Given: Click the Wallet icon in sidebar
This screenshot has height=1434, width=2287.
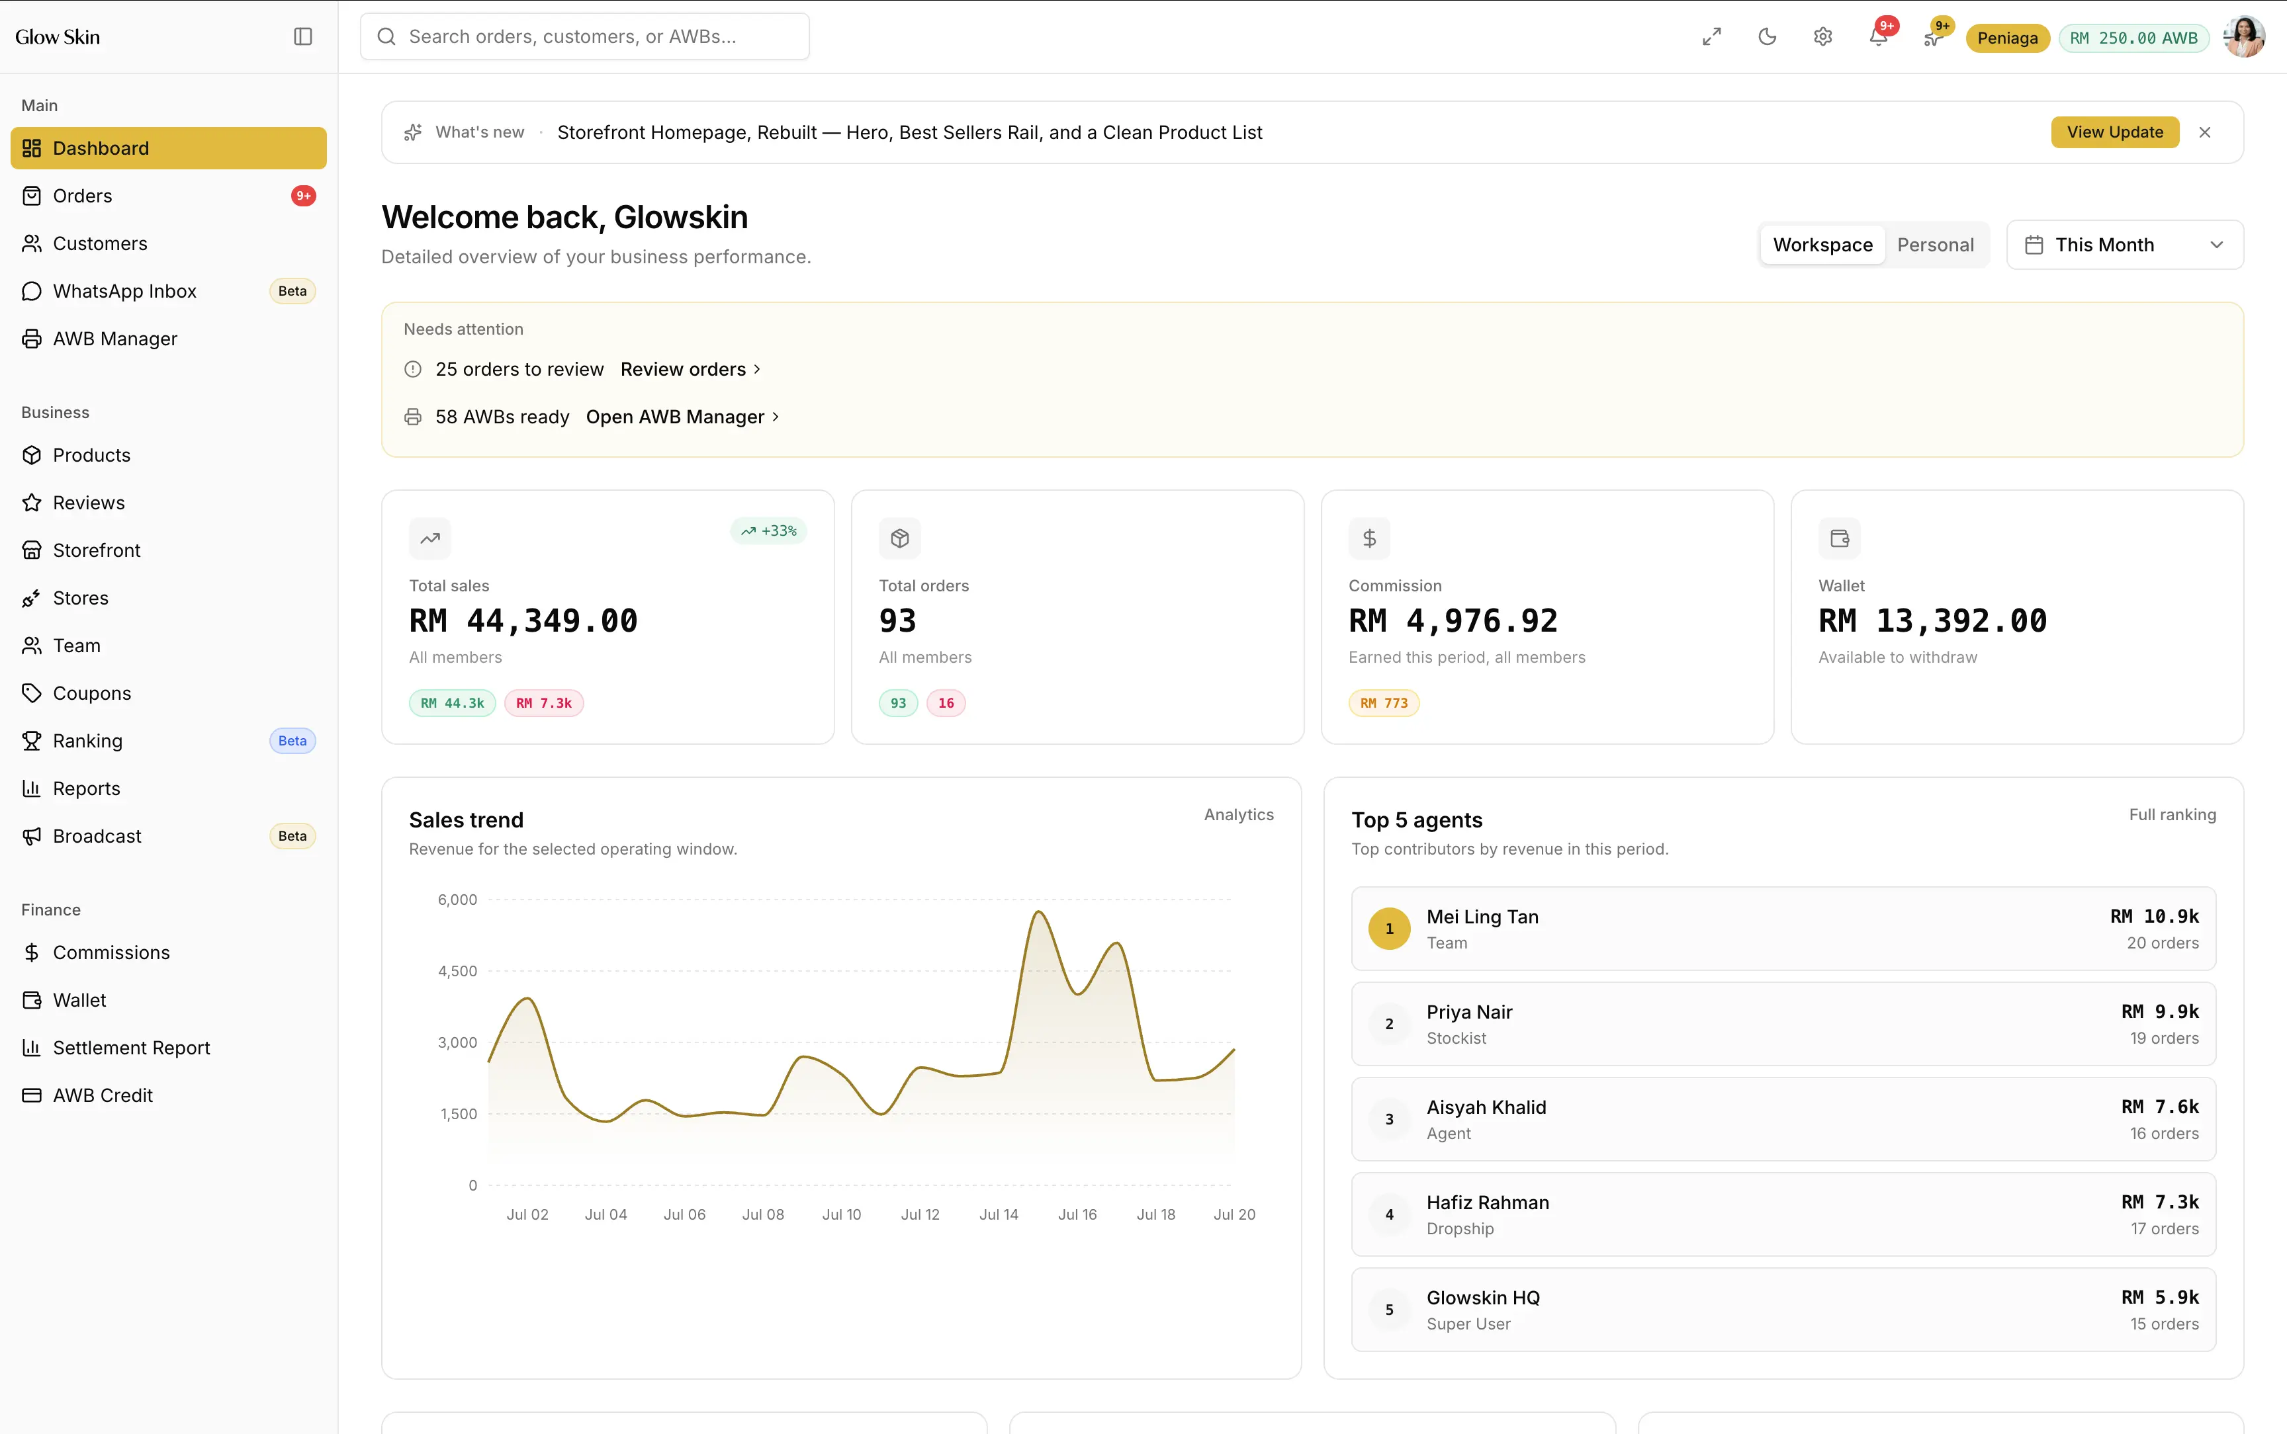Looking at the screenshot, I should pyautogui.click(x=32, y=1001).
